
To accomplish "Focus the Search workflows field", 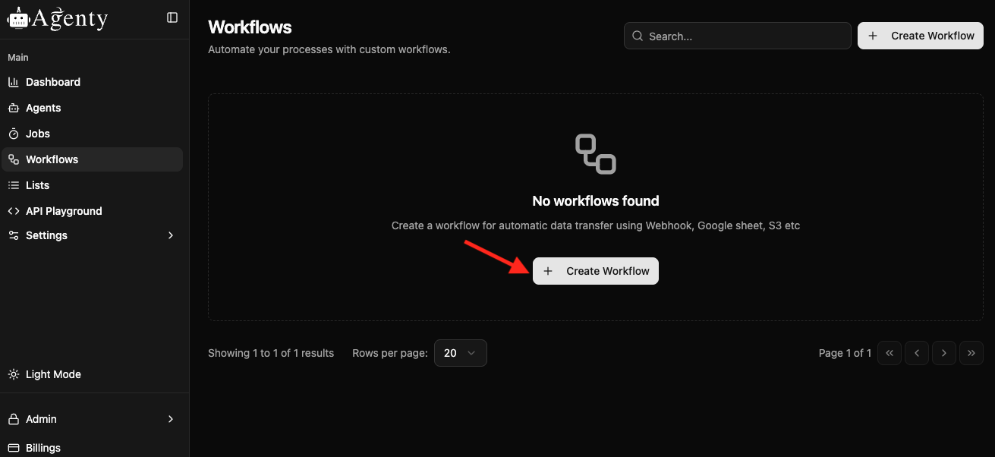I will [x=744, y=36].
